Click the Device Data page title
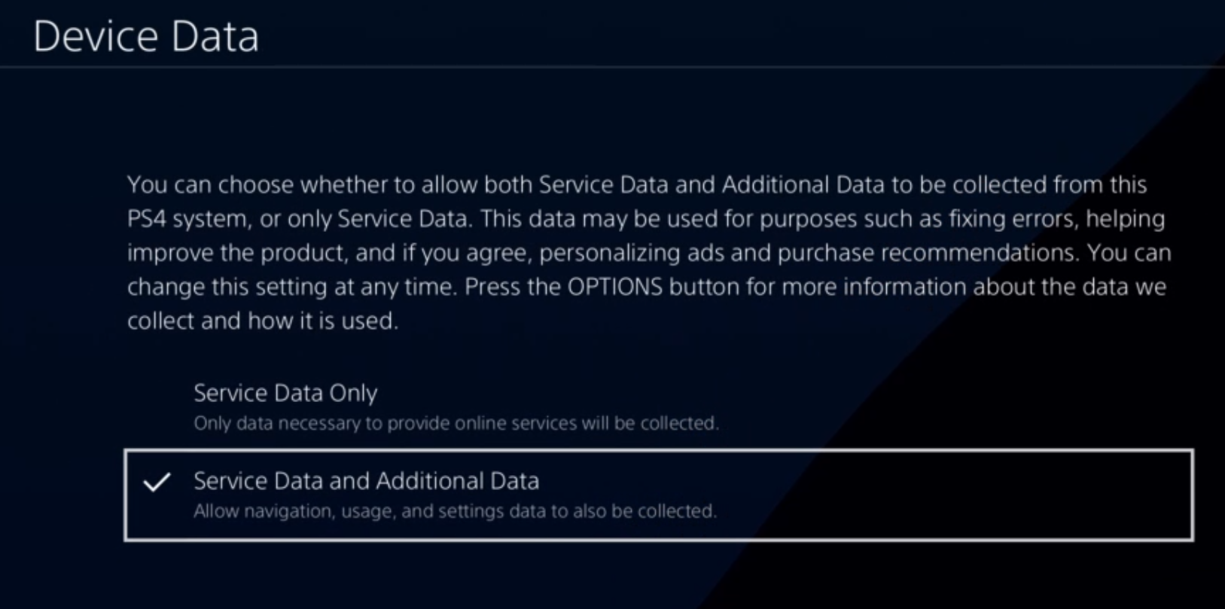1225x609 pixels. (146, 36)
